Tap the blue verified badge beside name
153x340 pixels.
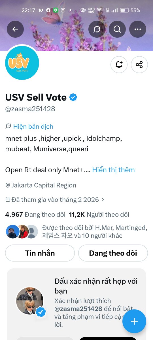pos(73,97)
